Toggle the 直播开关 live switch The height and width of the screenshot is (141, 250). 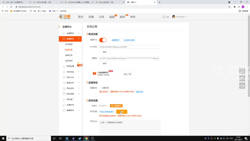[103, 40]
